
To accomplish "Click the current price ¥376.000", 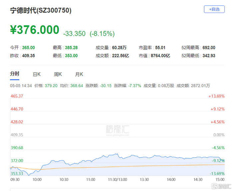I will tap(35, 30).
